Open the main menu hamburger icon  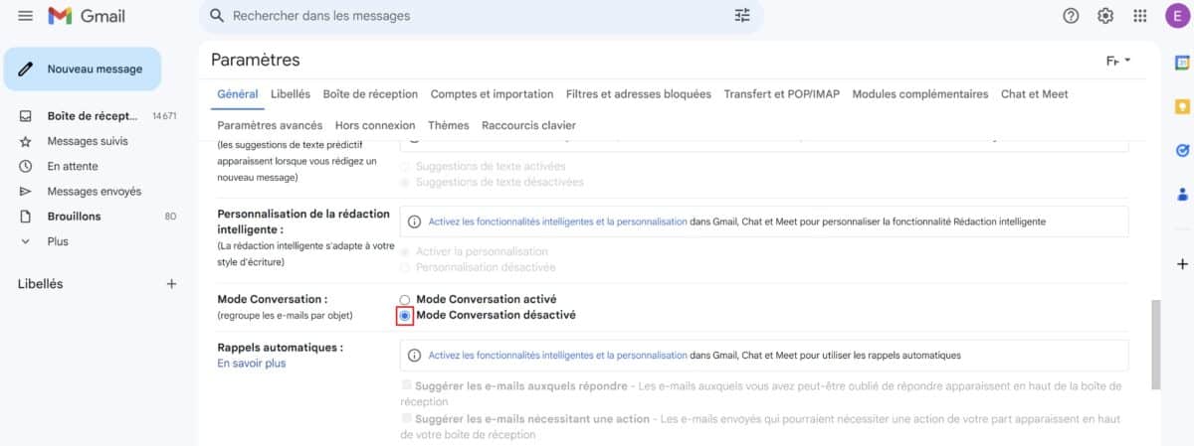pyautogui.click(x=26, y=16)
